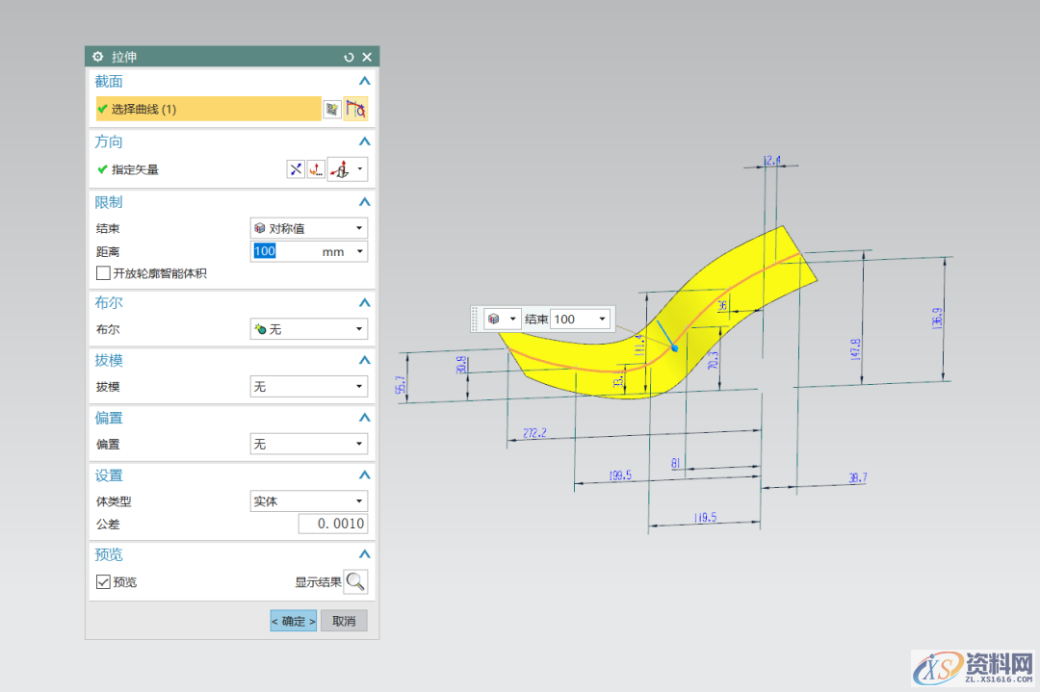This screenshot has height=692, width=1040.
Task: Click the show result magnifier icon
Action: pos(355,582)
